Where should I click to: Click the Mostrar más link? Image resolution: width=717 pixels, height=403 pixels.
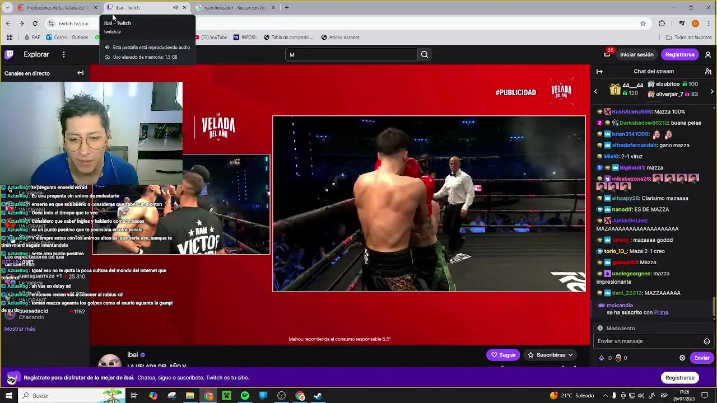[x=20, y=329]
